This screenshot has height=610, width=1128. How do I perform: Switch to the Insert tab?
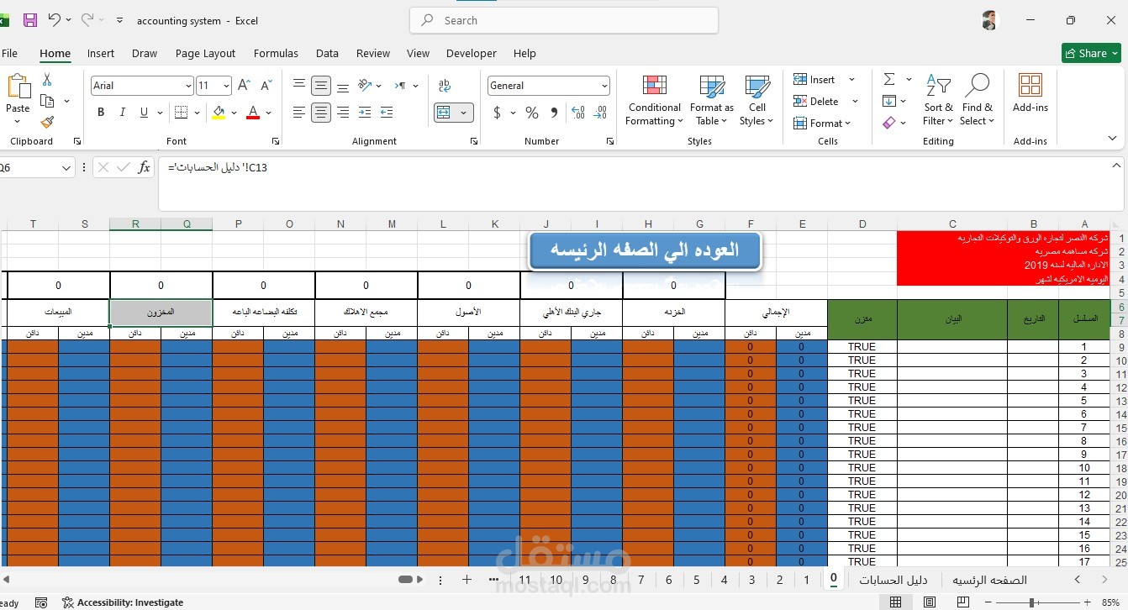tap(101, 53)
